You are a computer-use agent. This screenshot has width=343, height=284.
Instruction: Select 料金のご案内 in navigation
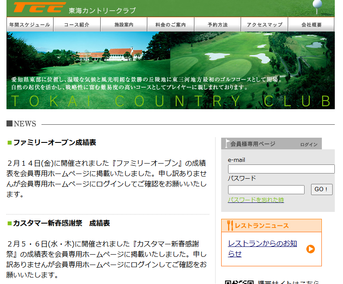tap(171, 25)
